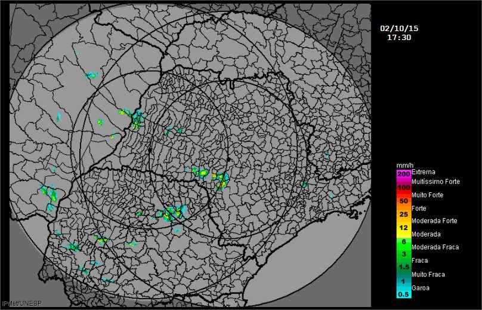The width and height of the screenshot is (482, 310).
Task: Pick the 25 mm/h orange legend swatch
Action: click(403, 214)
